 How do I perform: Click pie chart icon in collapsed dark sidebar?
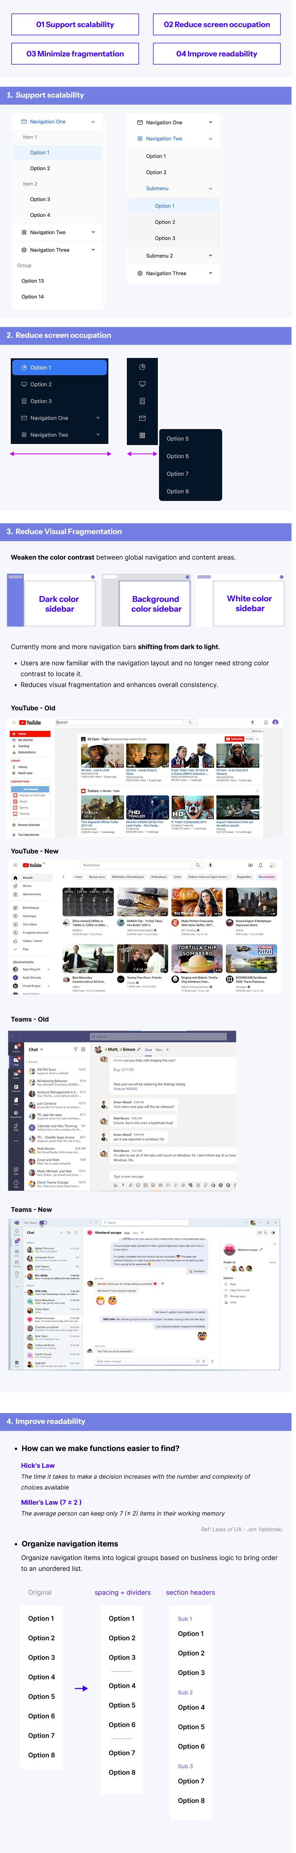pos(142,368)
